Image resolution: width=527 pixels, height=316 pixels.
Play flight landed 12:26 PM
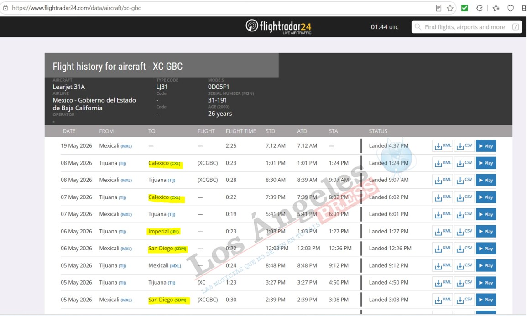click(x=485, y=249)
